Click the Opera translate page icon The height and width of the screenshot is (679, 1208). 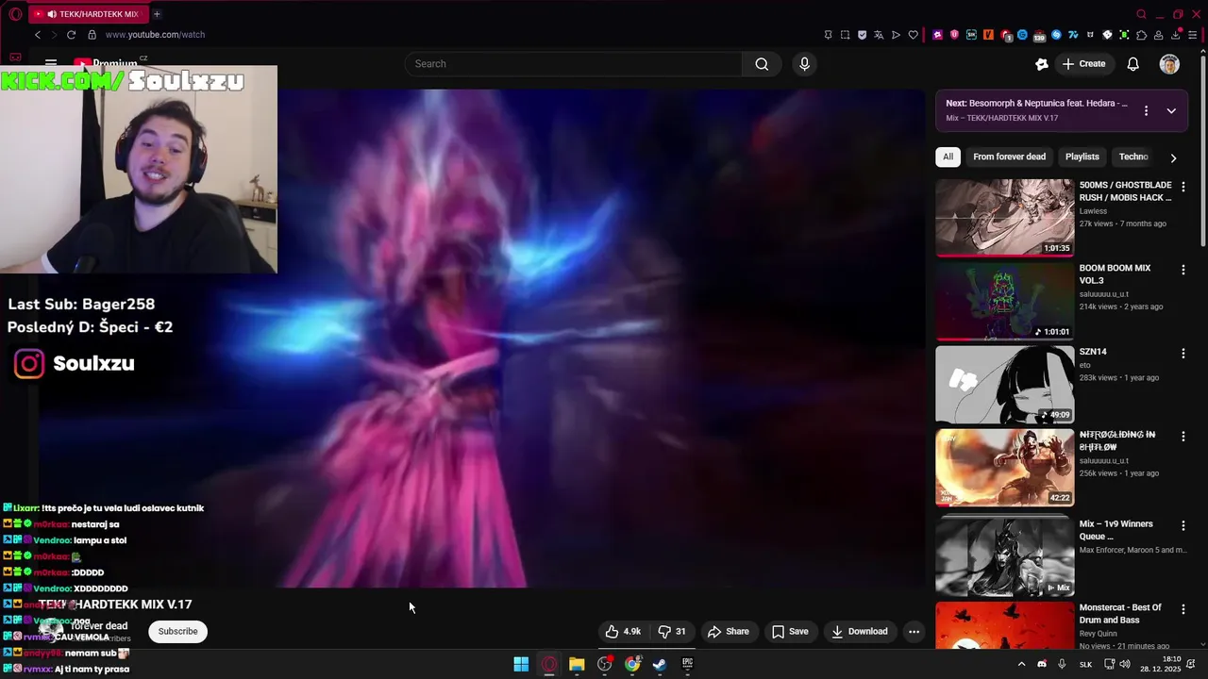879,35
